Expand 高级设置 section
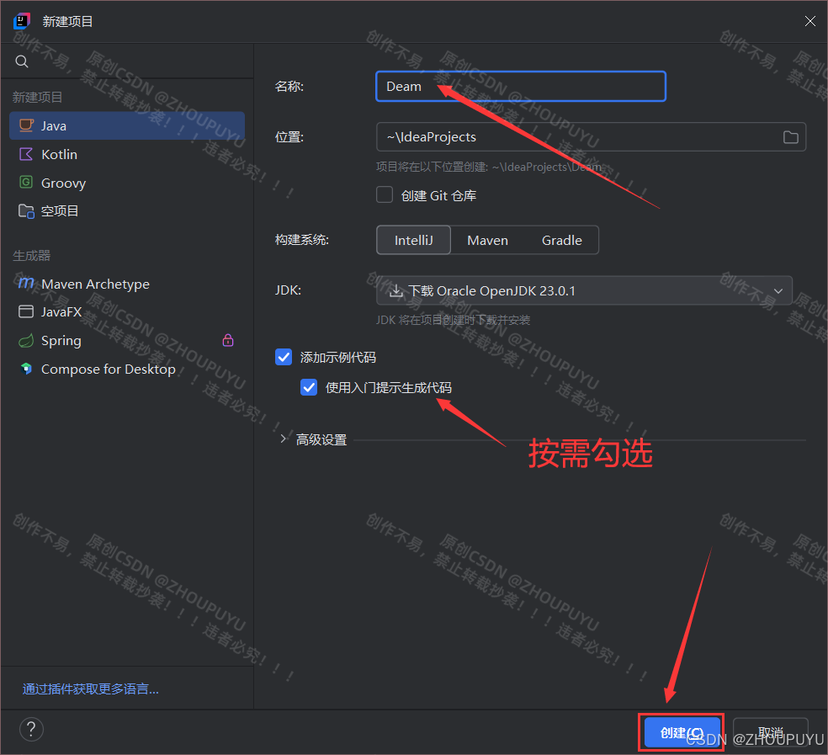This screenshot has height=755, width=828. click(283, 439)
